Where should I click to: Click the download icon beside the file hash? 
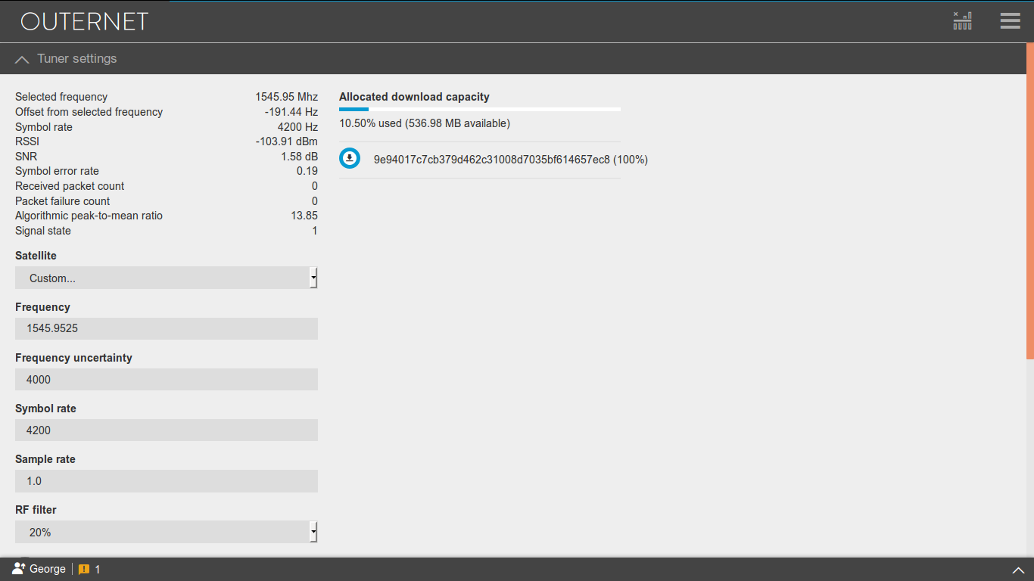coord(350,159)
